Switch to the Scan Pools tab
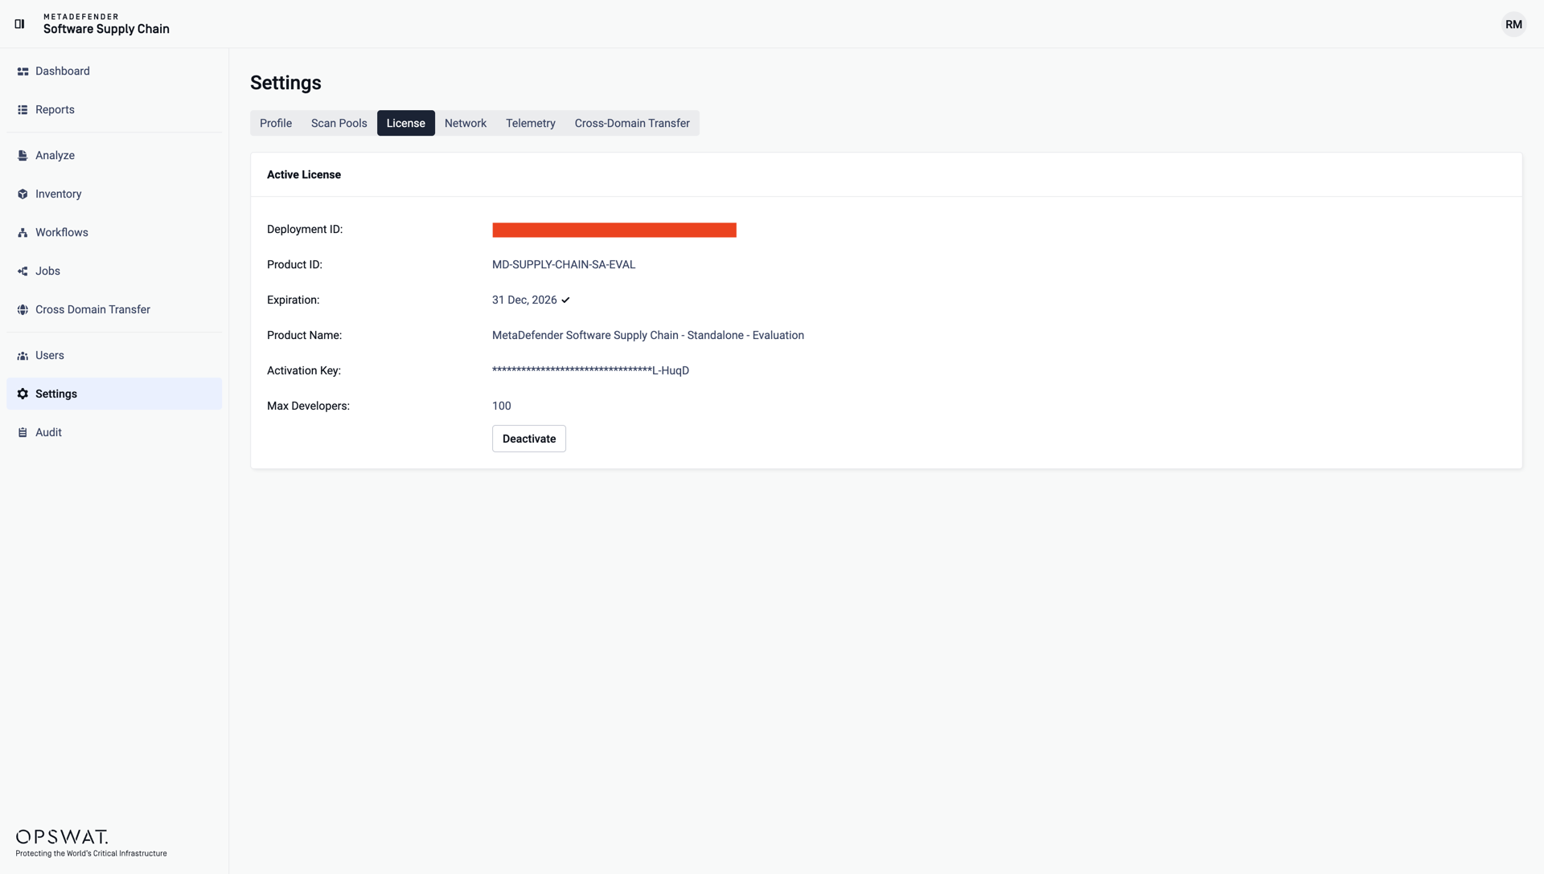Screen dimensions: 1544x874 339,123
